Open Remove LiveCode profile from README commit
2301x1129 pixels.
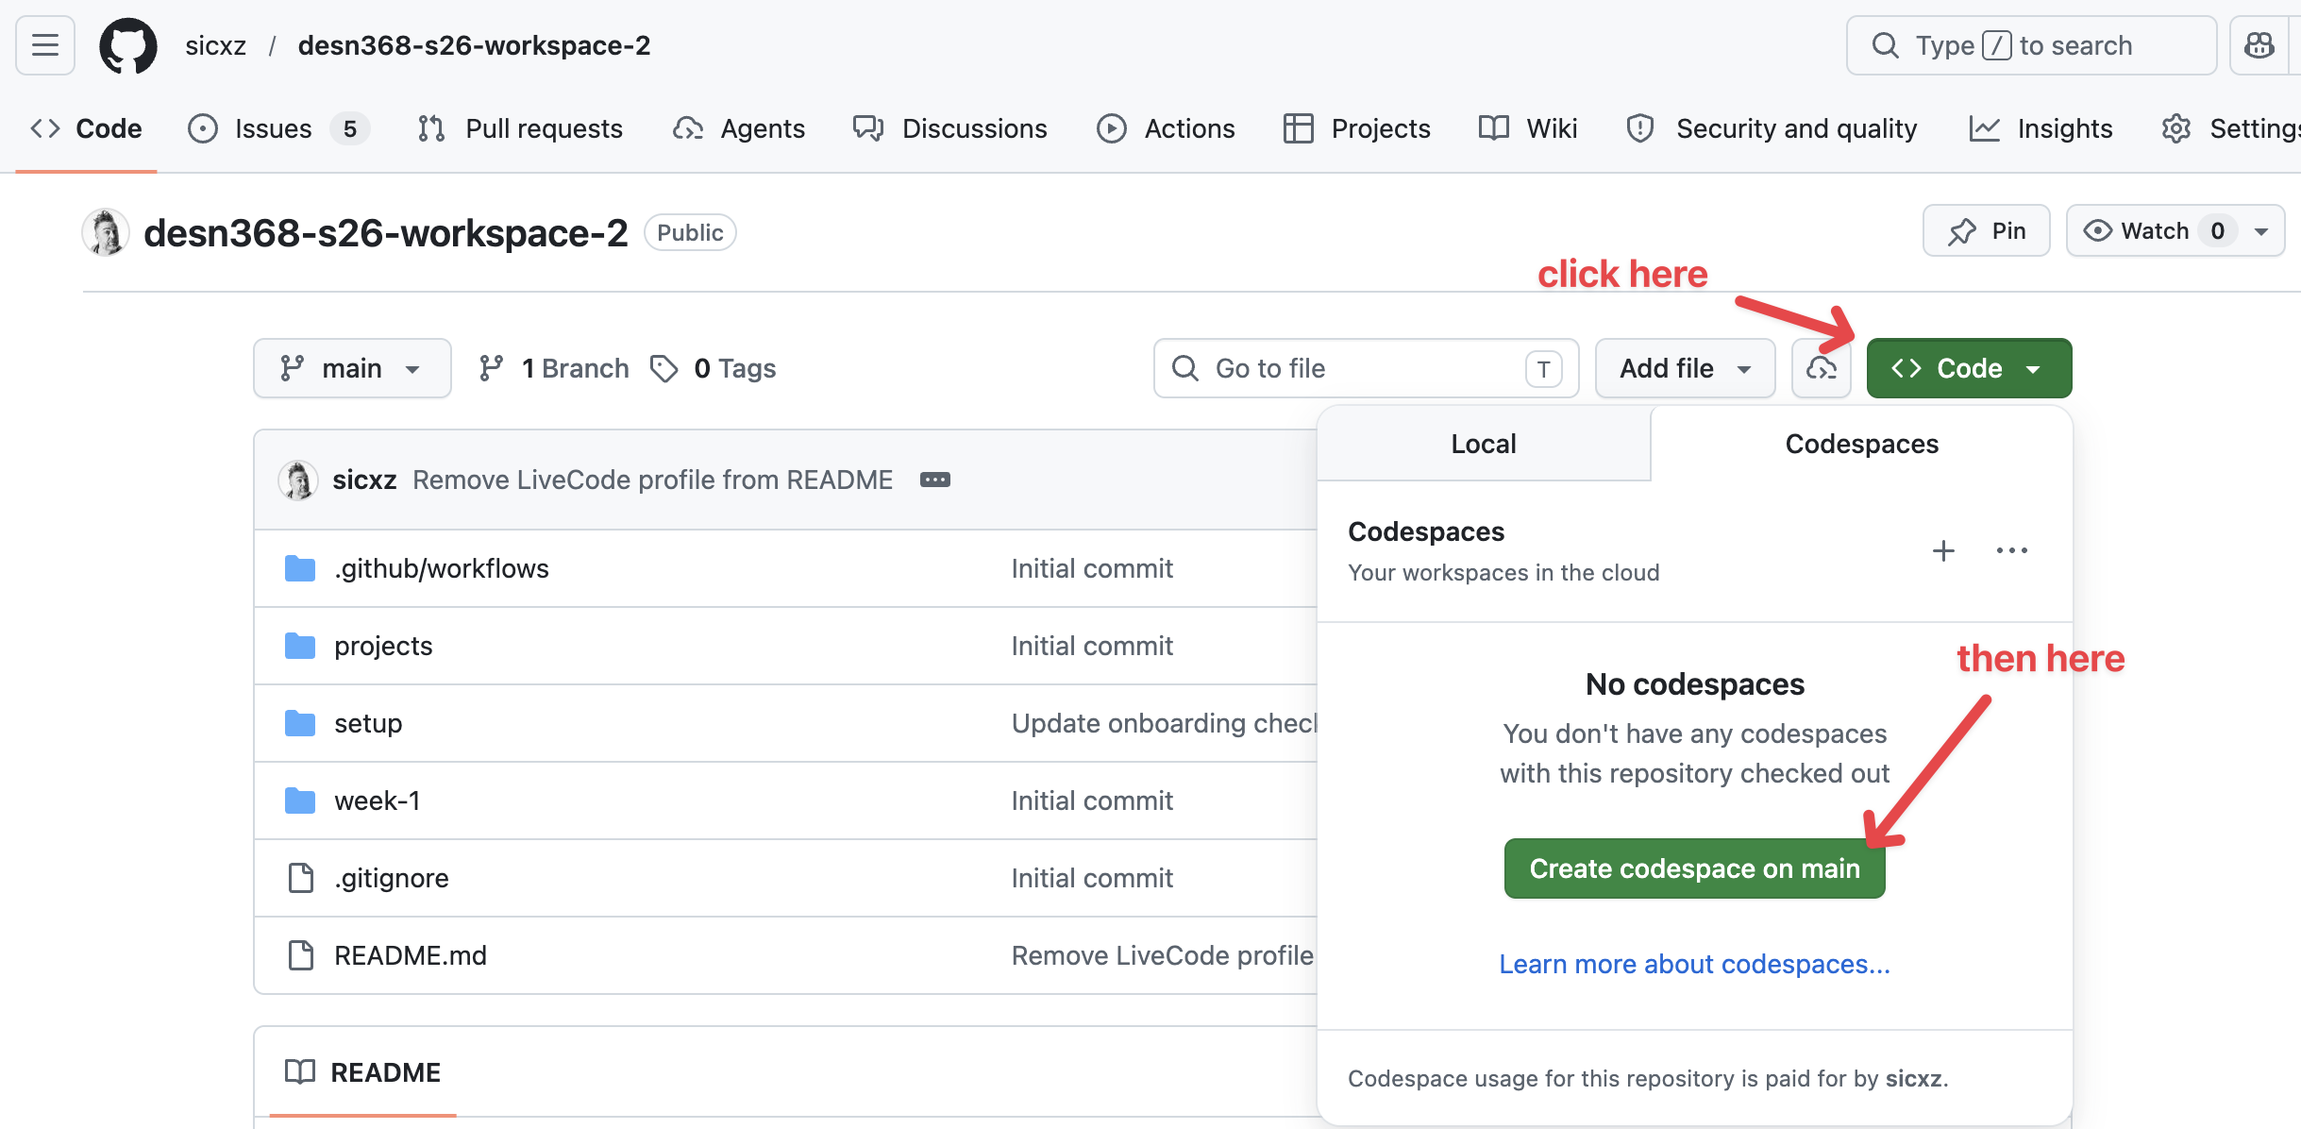pyautogui.click(x=652, y=480)
